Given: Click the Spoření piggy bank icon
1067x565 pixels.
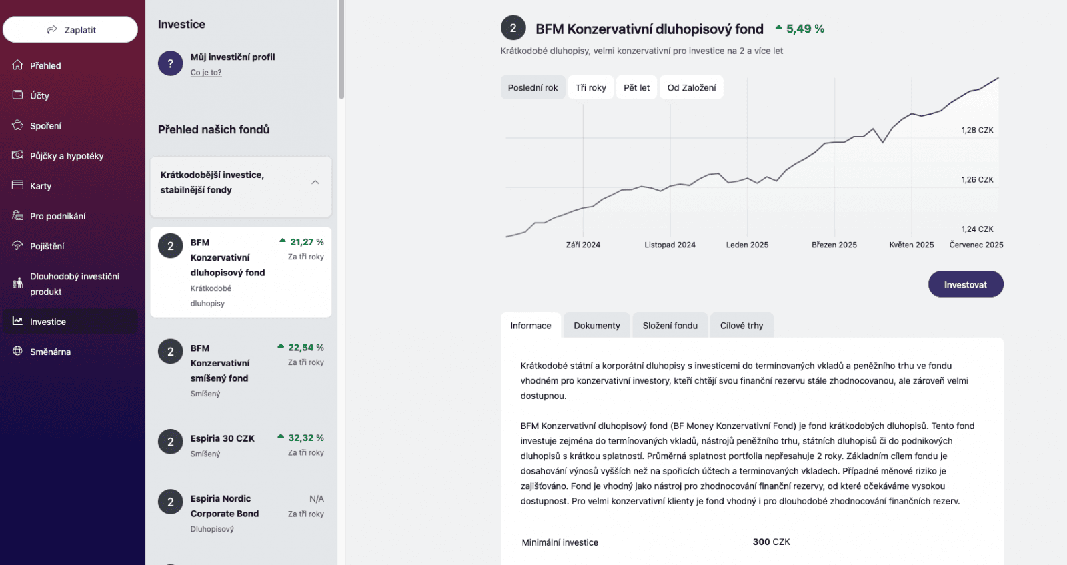Looking at the screenshot, I should point(17,125).
